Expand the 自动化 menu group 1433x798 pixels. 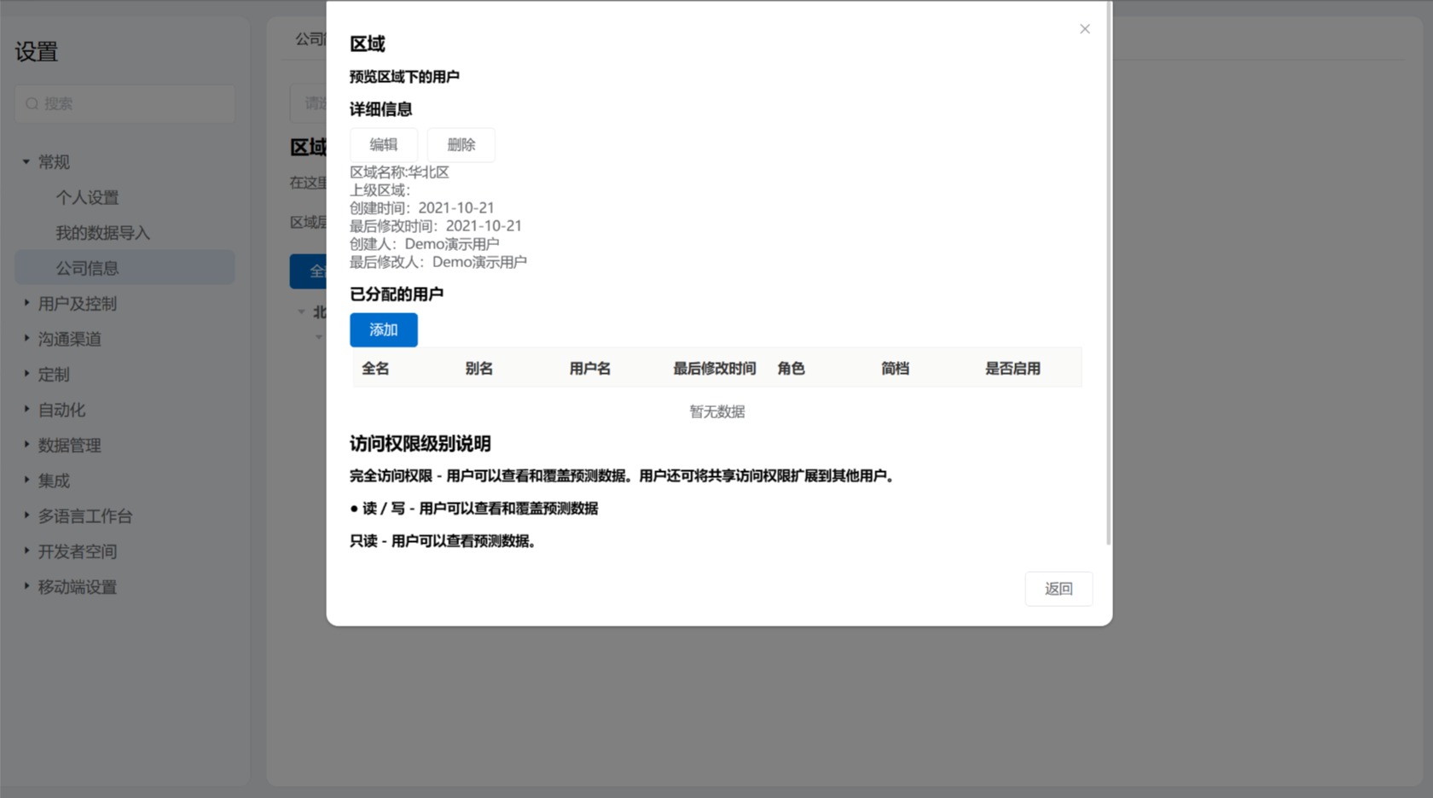point(61,411)
